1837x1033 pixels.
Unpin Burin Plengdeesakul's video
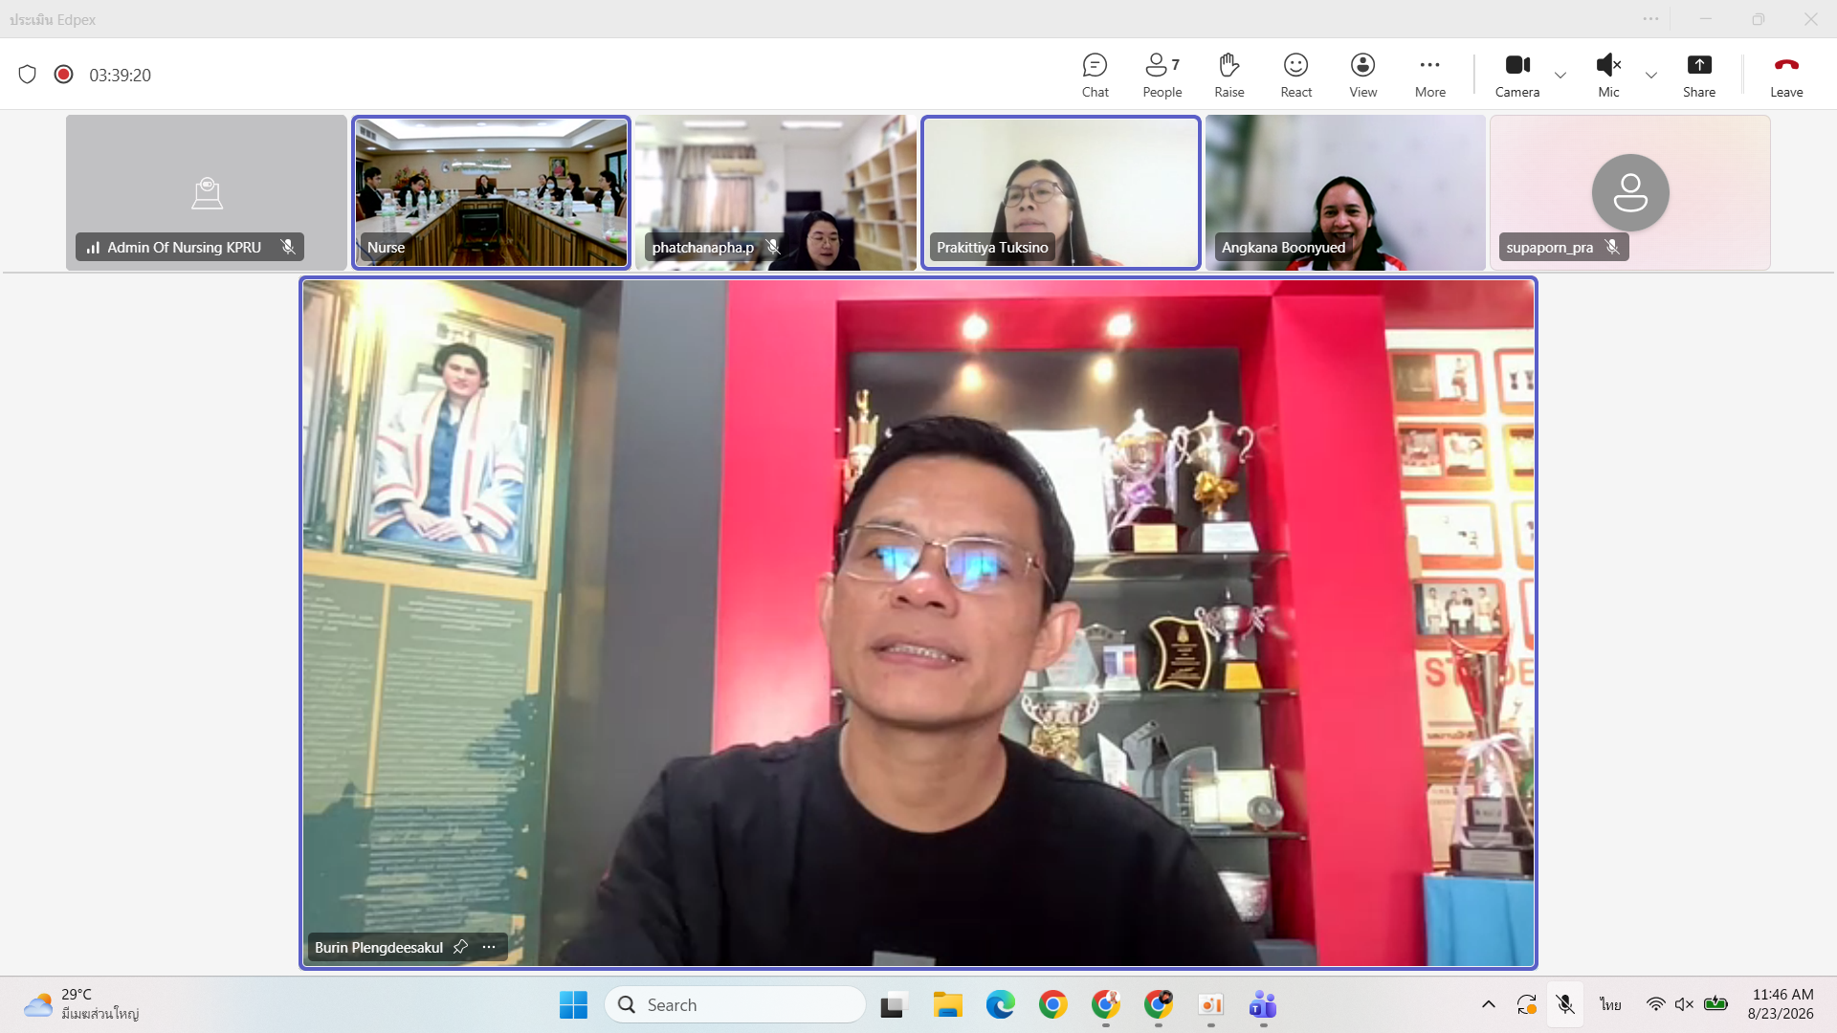(x=460, y=947)
